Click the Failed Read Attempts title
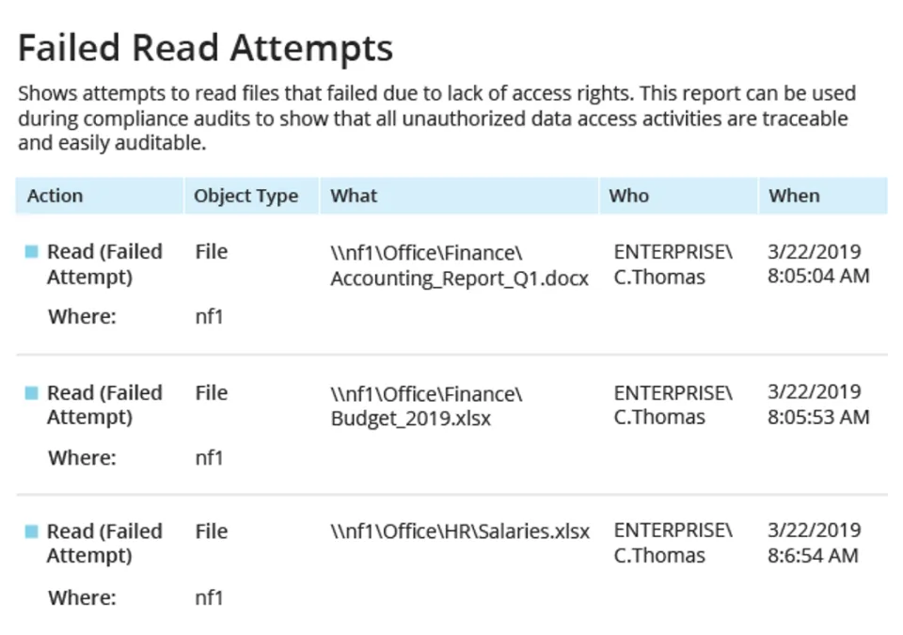Image resolution: width=903 pixels, height=635 pixels. point(205,47)
